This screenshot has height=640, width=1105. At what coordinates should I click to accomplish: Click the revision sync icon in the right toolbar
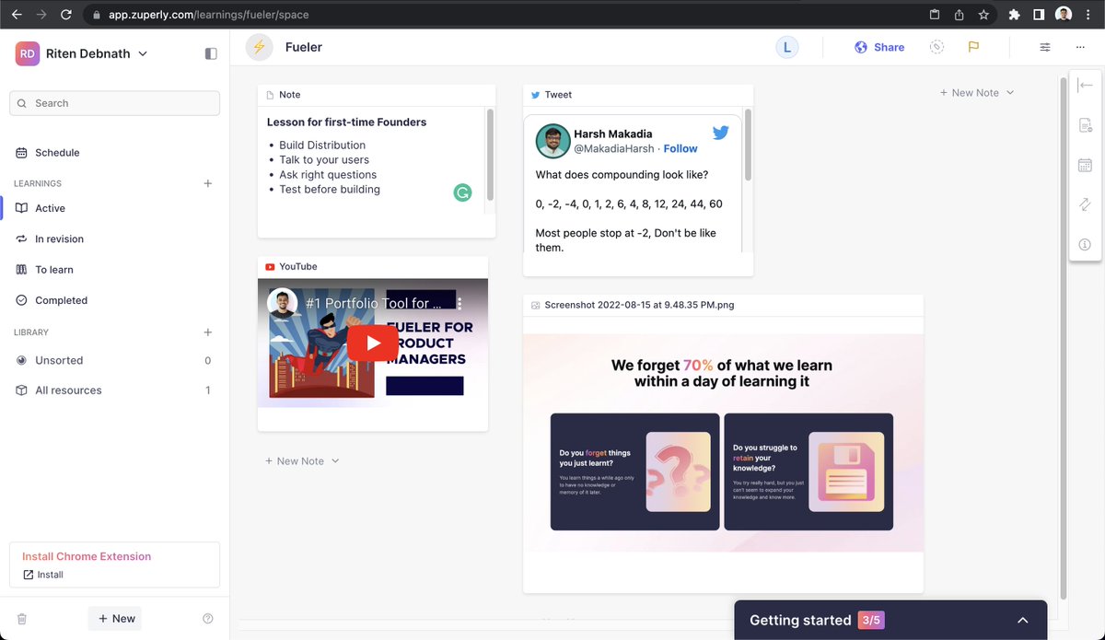(x=1085, y=204)
